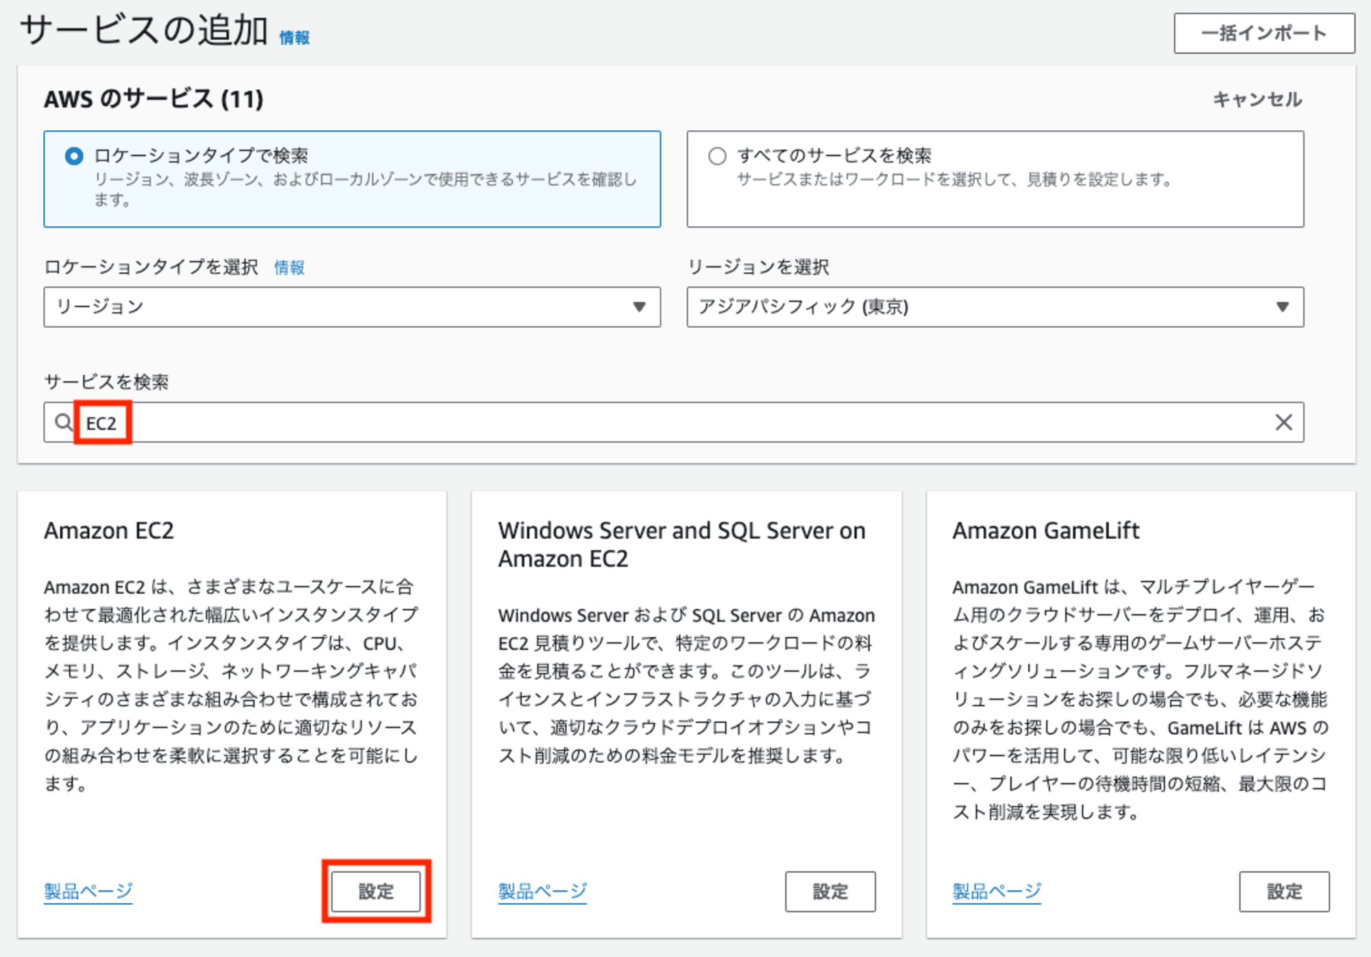Click 設定 for Windows Server and SQL Server
Screen dimensions: 1371x957
830,891
